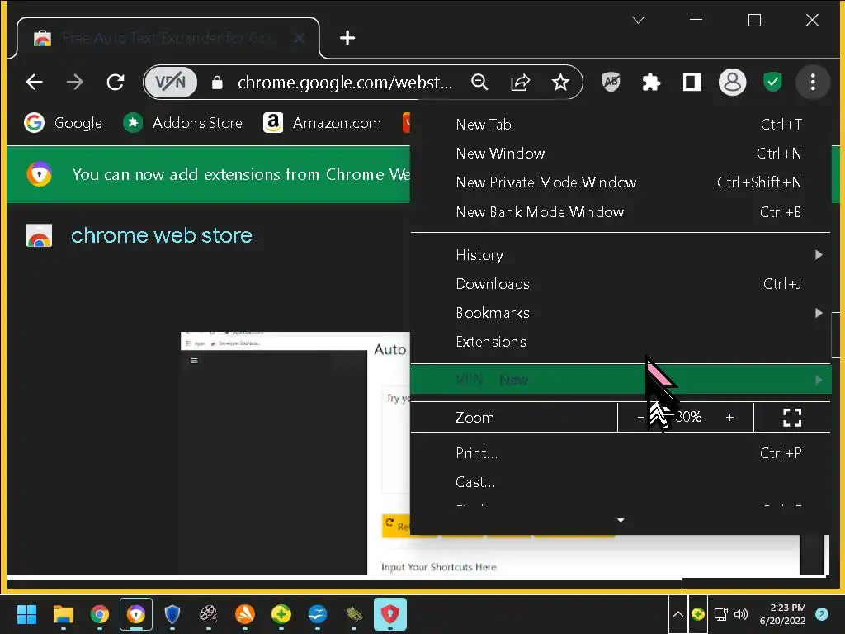This screenshot has height=634, width=845.
Task: Open the tab search chevron
Action: (639, 21)
